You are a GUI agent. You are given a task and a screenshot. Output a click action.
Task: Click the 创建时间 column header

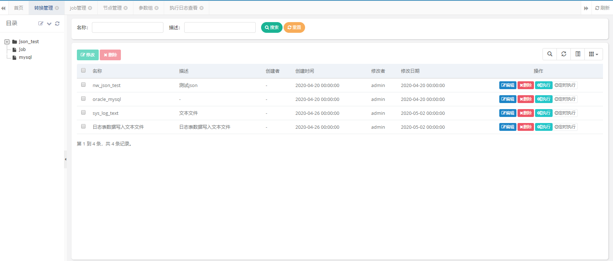pos(305,71)
